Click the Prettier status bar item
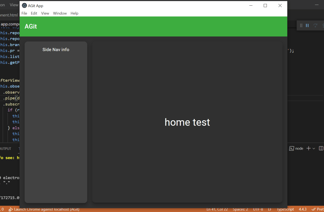Viewport: 324px width, 212px height. (x=317, y=209)
